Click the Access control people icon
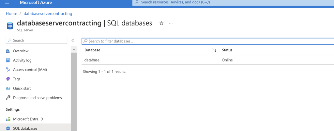The width and height of the screenshot is (334, 131). pyautogui.click(x=8, y=70)
